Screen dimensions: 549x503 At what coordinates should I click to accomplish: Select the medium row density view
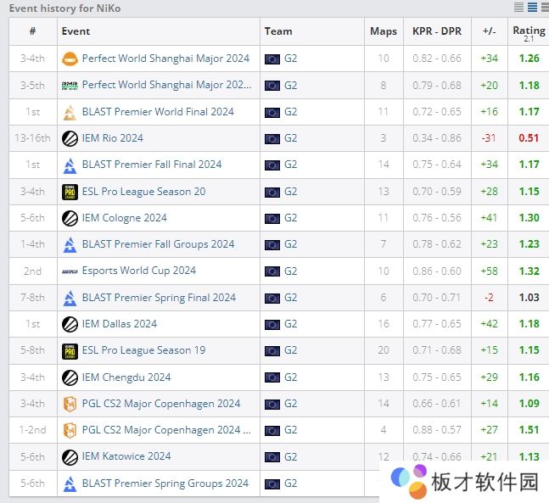click(x=532, y=8)
